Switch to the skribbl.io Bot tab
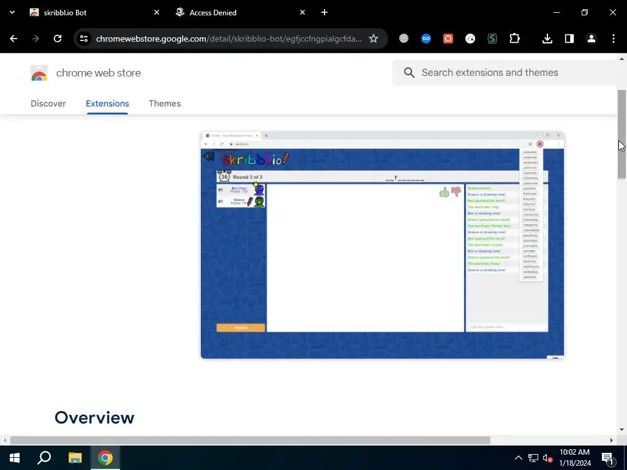Screen dimensions: 627x470 pos(94,12)
